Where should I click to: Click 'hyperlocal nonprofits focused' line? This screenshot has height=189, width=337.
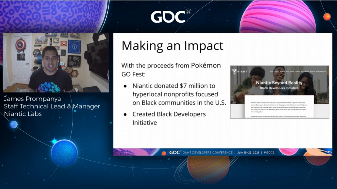coord(175,94)
